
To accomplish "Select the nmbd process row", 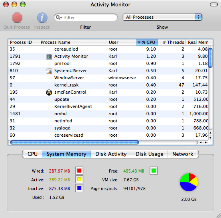I will pos(109,114).
